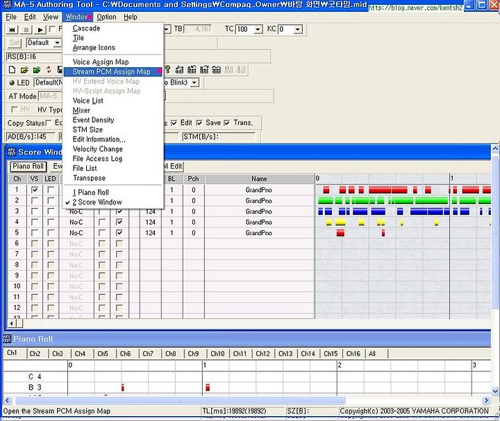Uncheck the ticked box in channel 5 row
500x421 pixels.
(119, 233)
